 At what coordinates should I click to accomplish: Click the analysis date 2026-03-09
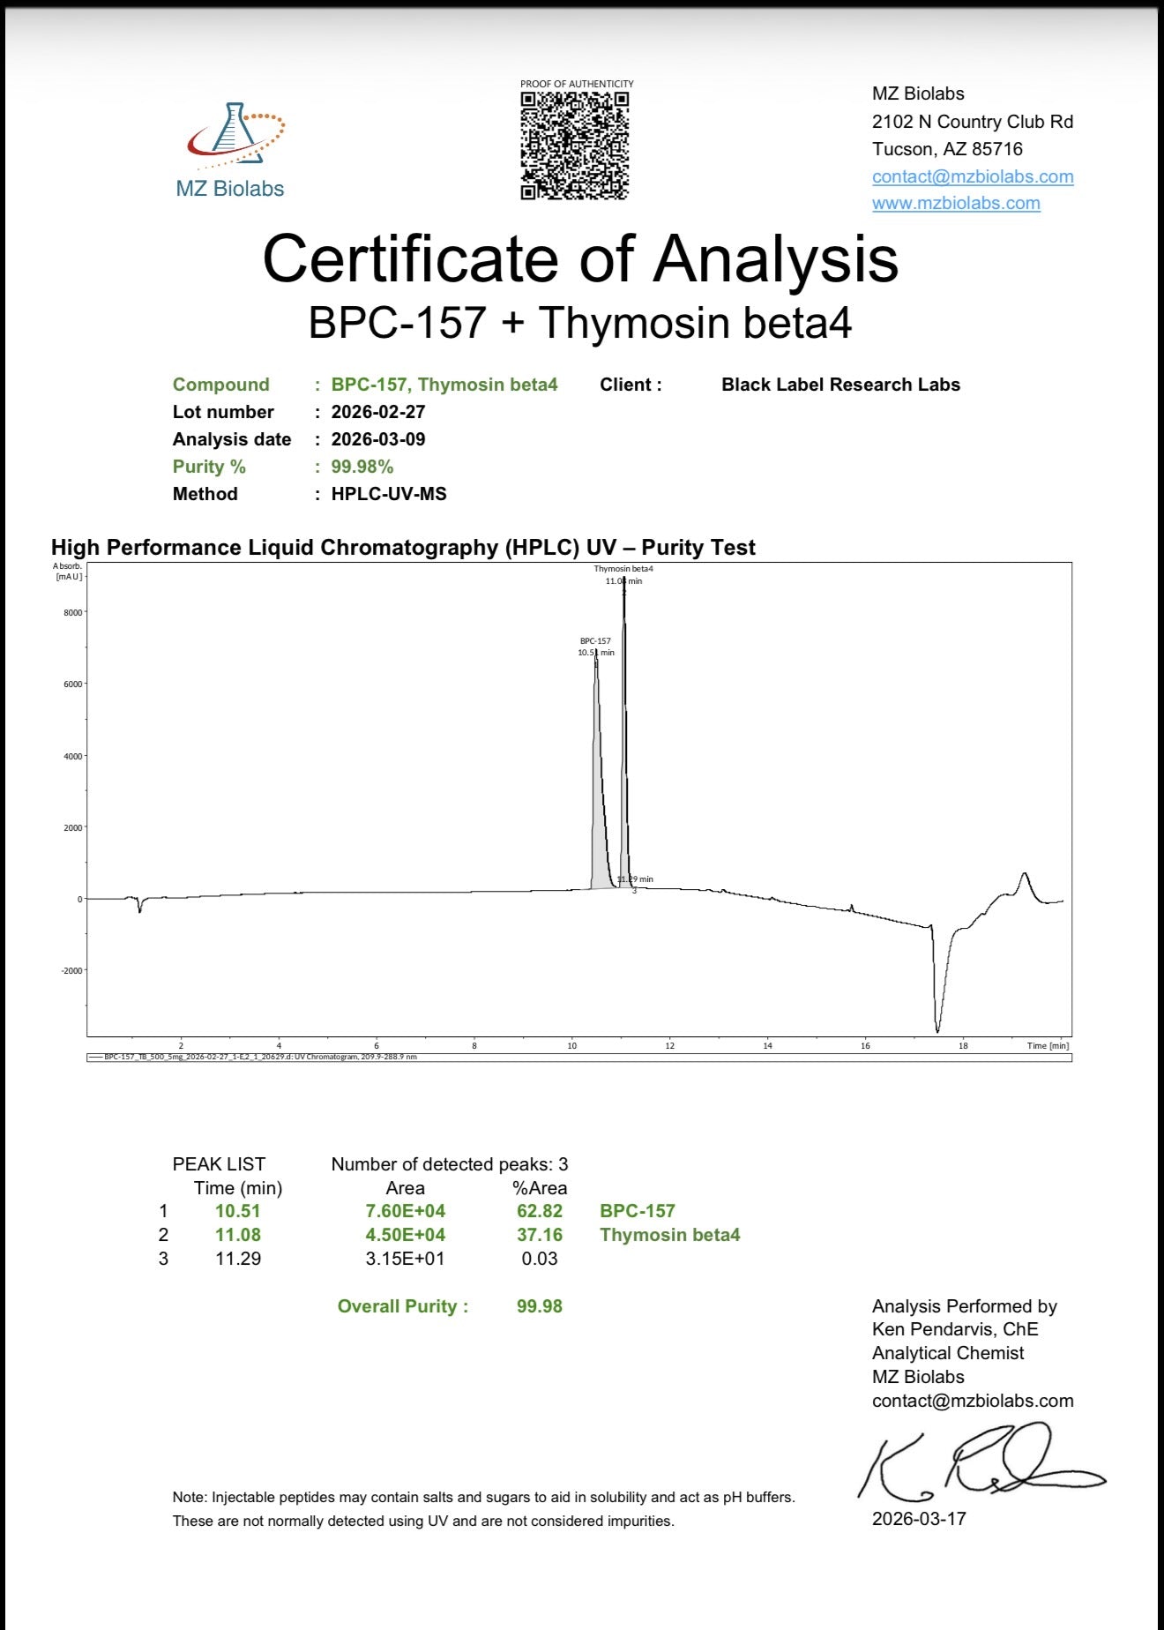click(x=378, y=439)
